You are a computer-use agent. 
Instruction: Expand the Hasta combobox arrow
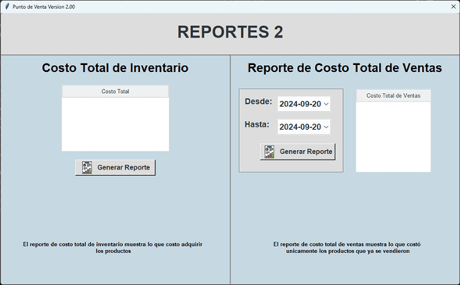click(x=326, y=126)
